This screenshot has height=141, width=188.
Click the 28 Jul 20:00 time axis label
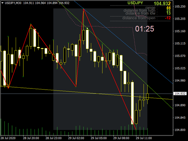tap(31, 138)
